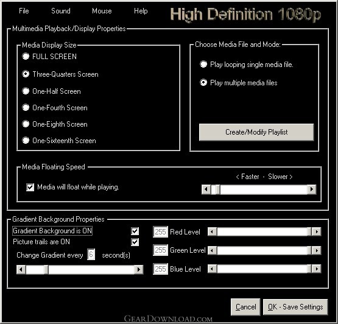This screenshot has width=338, height=324.
Task: Click the Red Level slider right arrow
Action: click(x=317, y=232)
